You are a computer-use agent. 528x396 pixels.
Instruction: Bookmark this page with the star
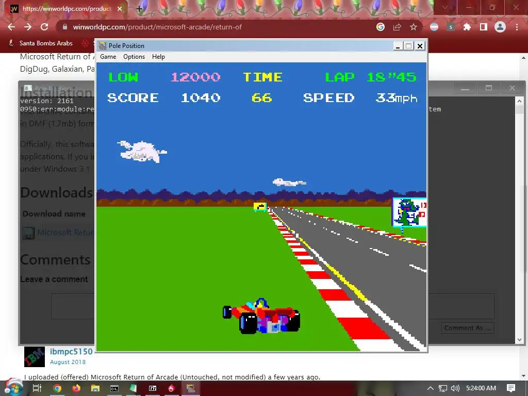click(414, 27)
